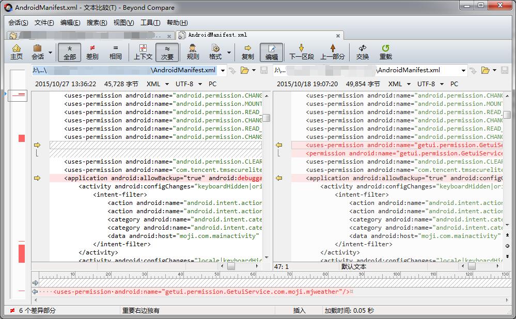
Task: Open the 工具(T) menu
Action: point(150,23)
